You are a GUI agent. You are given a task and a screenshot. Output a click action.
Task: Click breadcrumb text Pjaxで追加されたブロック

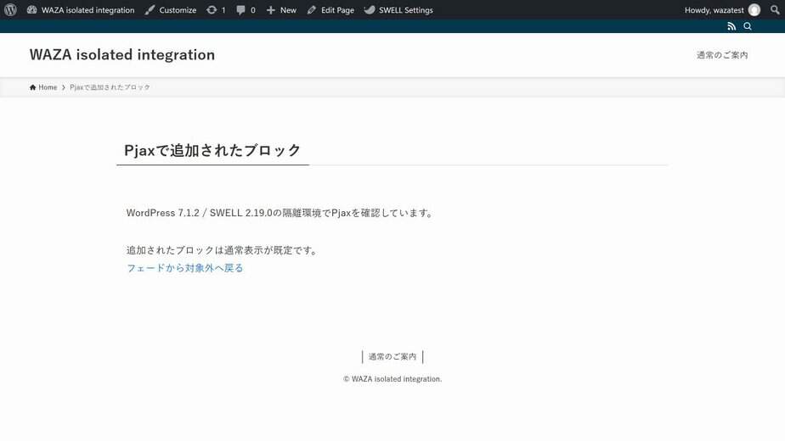pyautogui.click(x=110, y=87)
